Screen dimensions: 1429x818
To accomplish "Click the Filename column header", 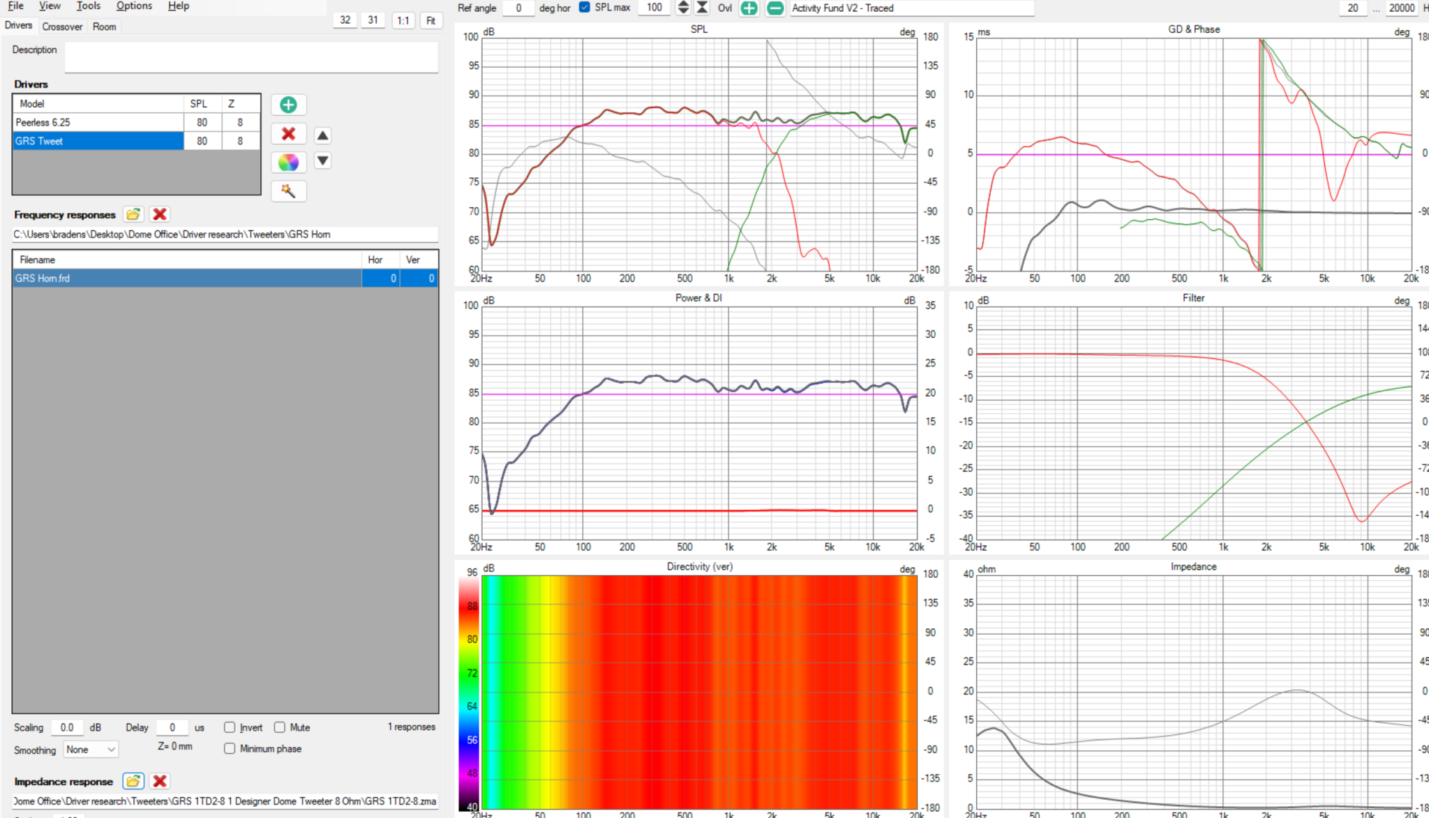I will pos(187,260).
